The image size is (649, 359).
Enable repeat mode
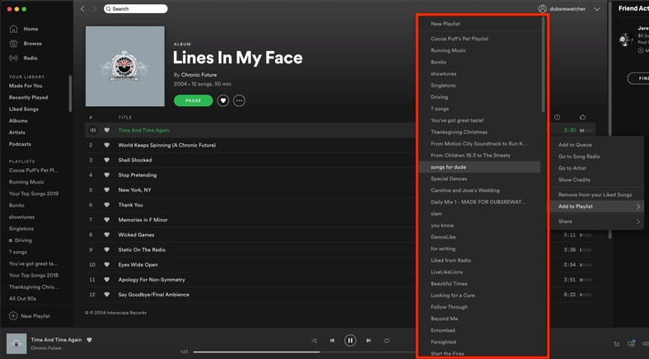(x=386, y=340)
